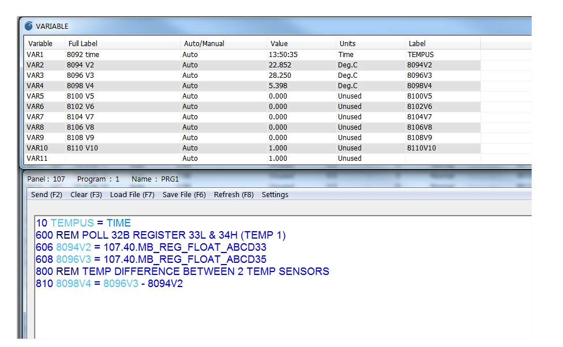Open the Unused units cell for VAR5
Viewport: 563px width, 347px height.
point(350,96)
